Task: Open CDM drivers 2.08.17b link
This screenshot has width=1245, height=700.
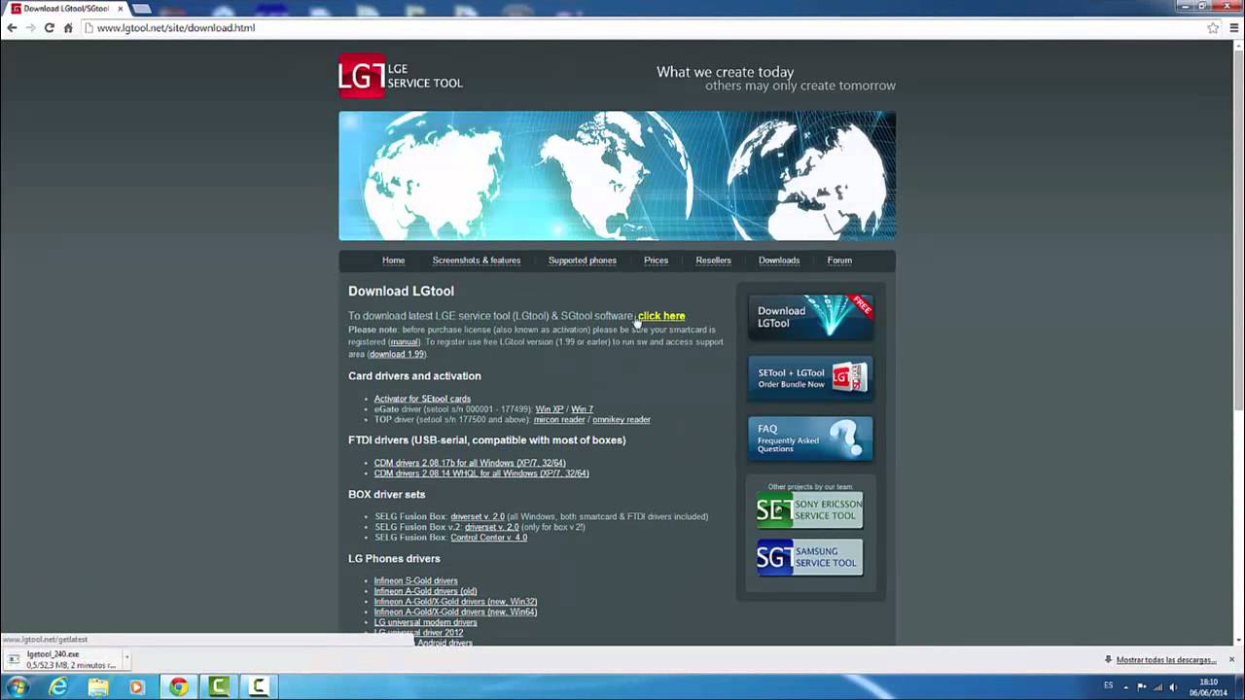Action: tap(470, 463)
